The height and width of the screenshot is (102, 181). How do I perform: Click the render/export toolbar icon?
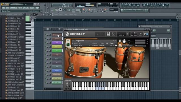coord(152,5)
